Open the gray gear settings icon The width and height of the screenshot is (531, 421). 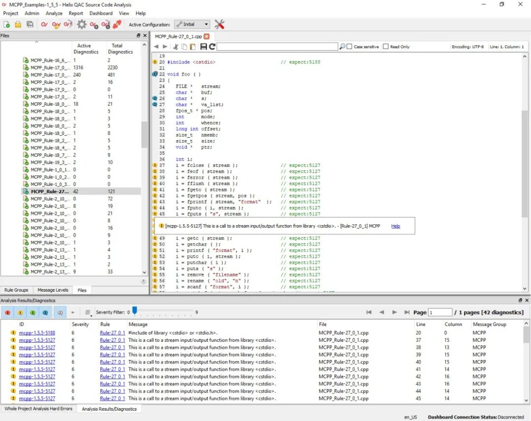82,25
